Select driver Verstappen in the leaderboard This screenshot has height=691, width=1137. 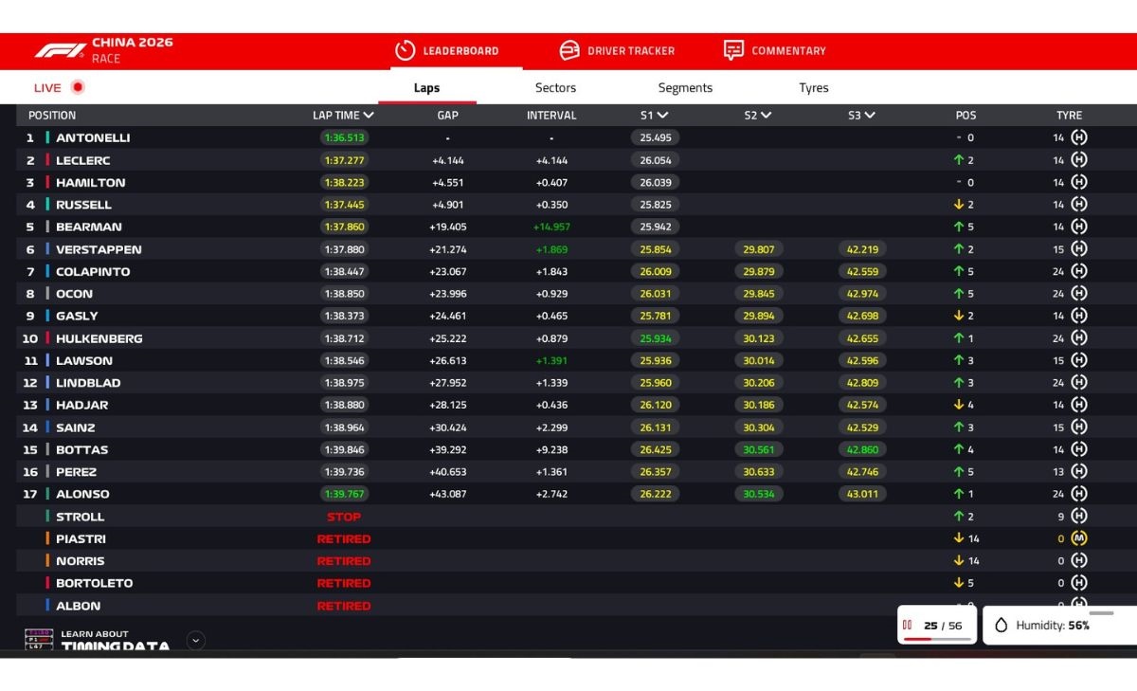tap(99, 249)
